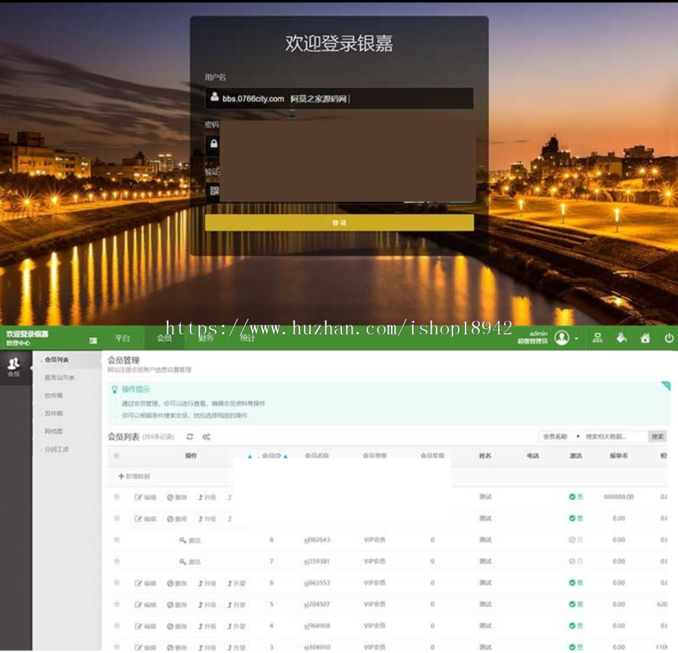
Task: Click the home icon in the top navigation bar
Action: (x=645, y=338)
